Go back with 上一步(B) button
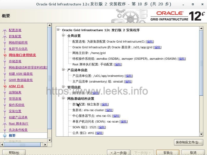This screenshot has width=207, height=155. (x=119, y=152)
